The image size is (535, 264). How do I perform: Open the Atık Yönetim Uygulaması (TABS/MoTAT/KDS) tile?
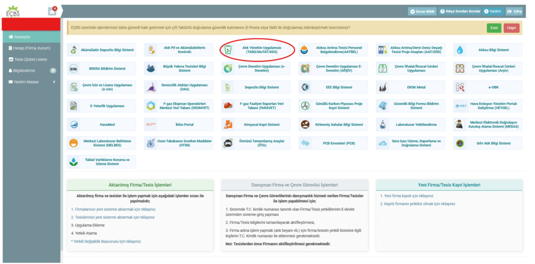click(257, 50)
